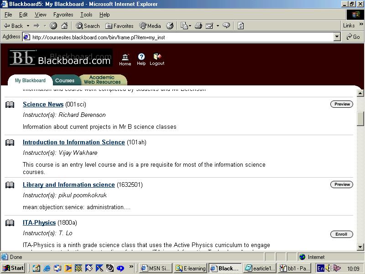
Task: Stop page loading with the Stop icon
Action: [x=53, y=26]
